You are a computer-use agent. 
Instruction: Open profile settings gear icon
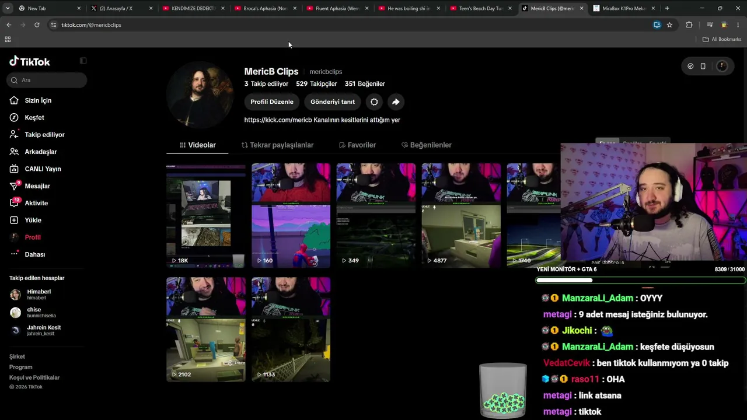click(x=374, y=101)
